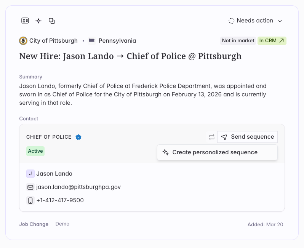
Task: Open the In CRM link badge
Action: tap(272, 41)
